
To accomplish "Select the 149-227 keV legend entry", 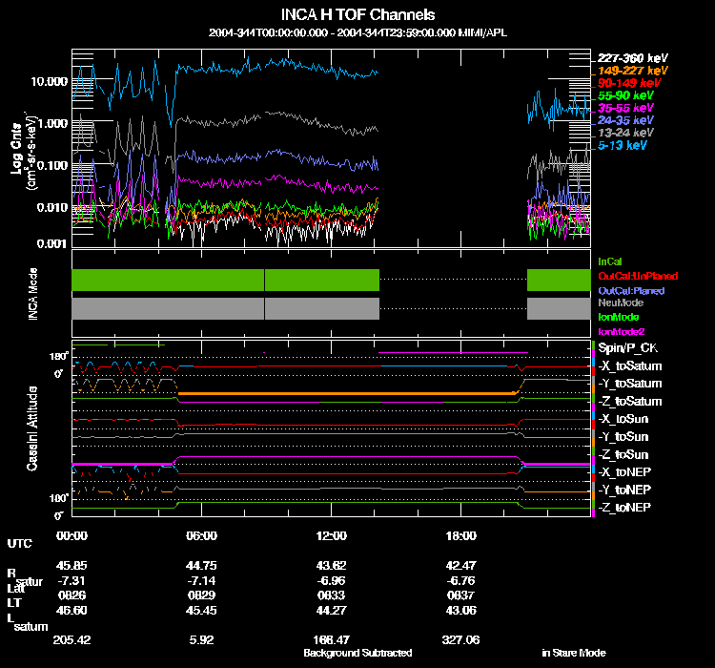I will (x=632, y=71).
